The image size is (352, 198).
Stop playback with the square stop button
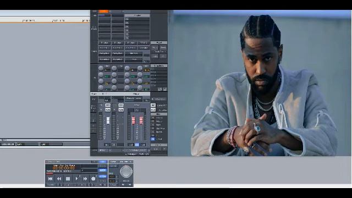[x=68, y=179]
